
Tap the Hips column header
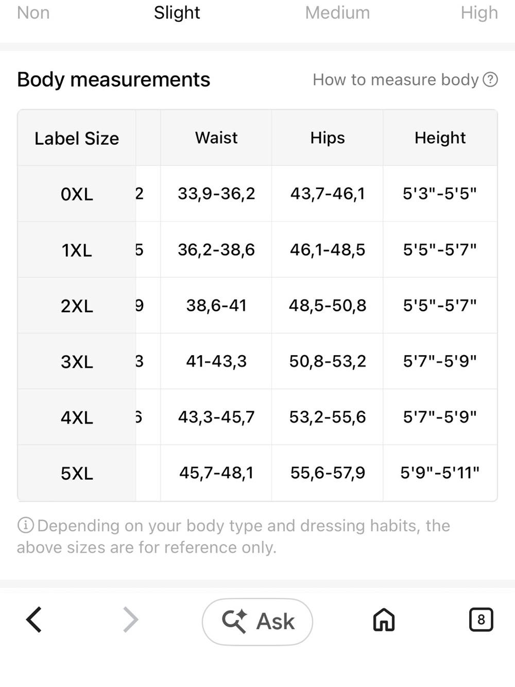(x=328, y=138)
